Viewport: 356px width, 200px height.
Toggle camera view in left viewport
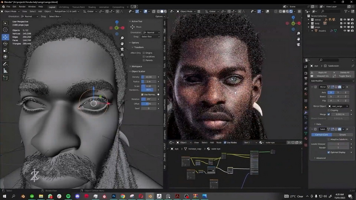click(122, 49)
